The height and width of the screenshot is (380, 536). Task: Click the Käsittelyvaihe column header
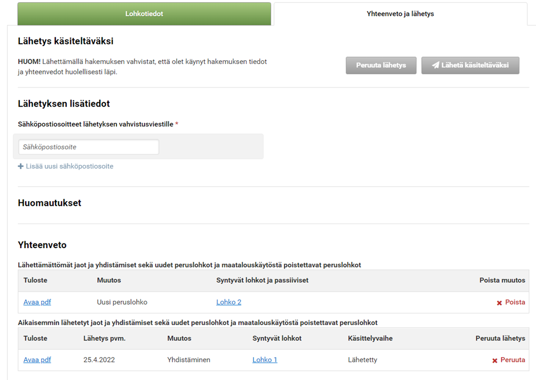[x=370, y=338]
